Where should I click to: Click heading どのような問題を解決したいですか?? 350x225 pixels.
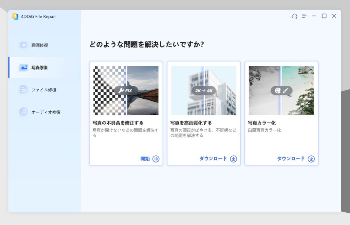pyautogui.click(x=147, y=44)
